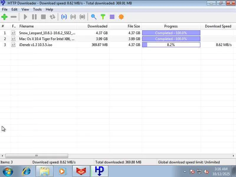Click the Start inactive downloads icon
This screenshot has width=236, height=177.
pyautogui.click(x=64, y=17)
